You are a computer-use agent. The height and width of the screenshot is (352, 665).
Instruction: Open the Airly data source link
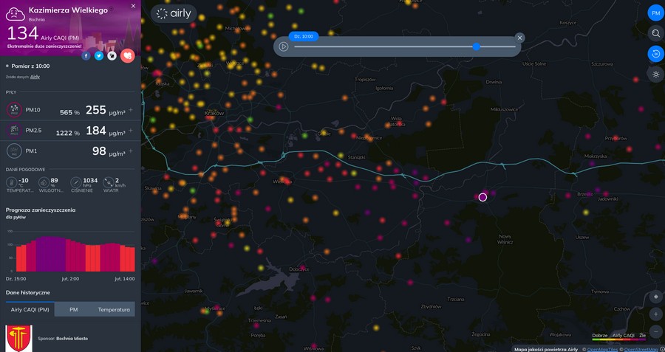[x=35, y=76]
